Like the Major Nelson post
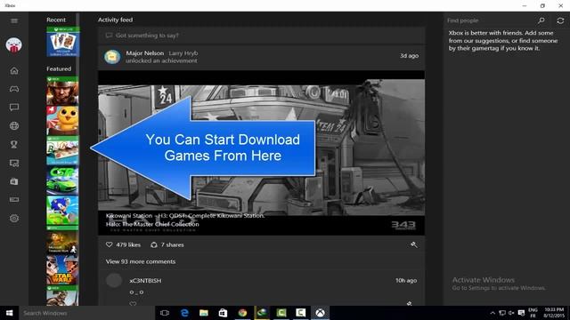This screenshot has height=320, width=570. pyautogui.click(x=109, y=245)
